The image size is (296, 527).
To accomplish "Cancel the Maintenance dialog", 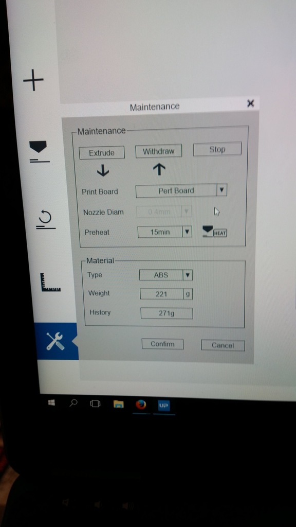I will pyautogui.click(x=223, y=345).
